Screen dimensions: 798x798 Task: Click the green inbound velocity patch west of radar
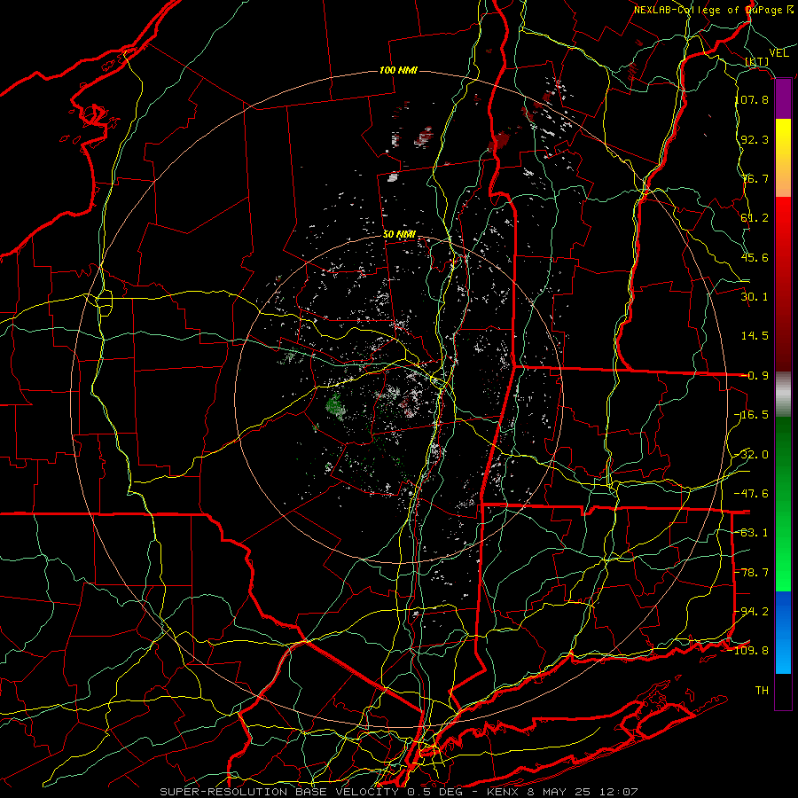click(336, 406)
